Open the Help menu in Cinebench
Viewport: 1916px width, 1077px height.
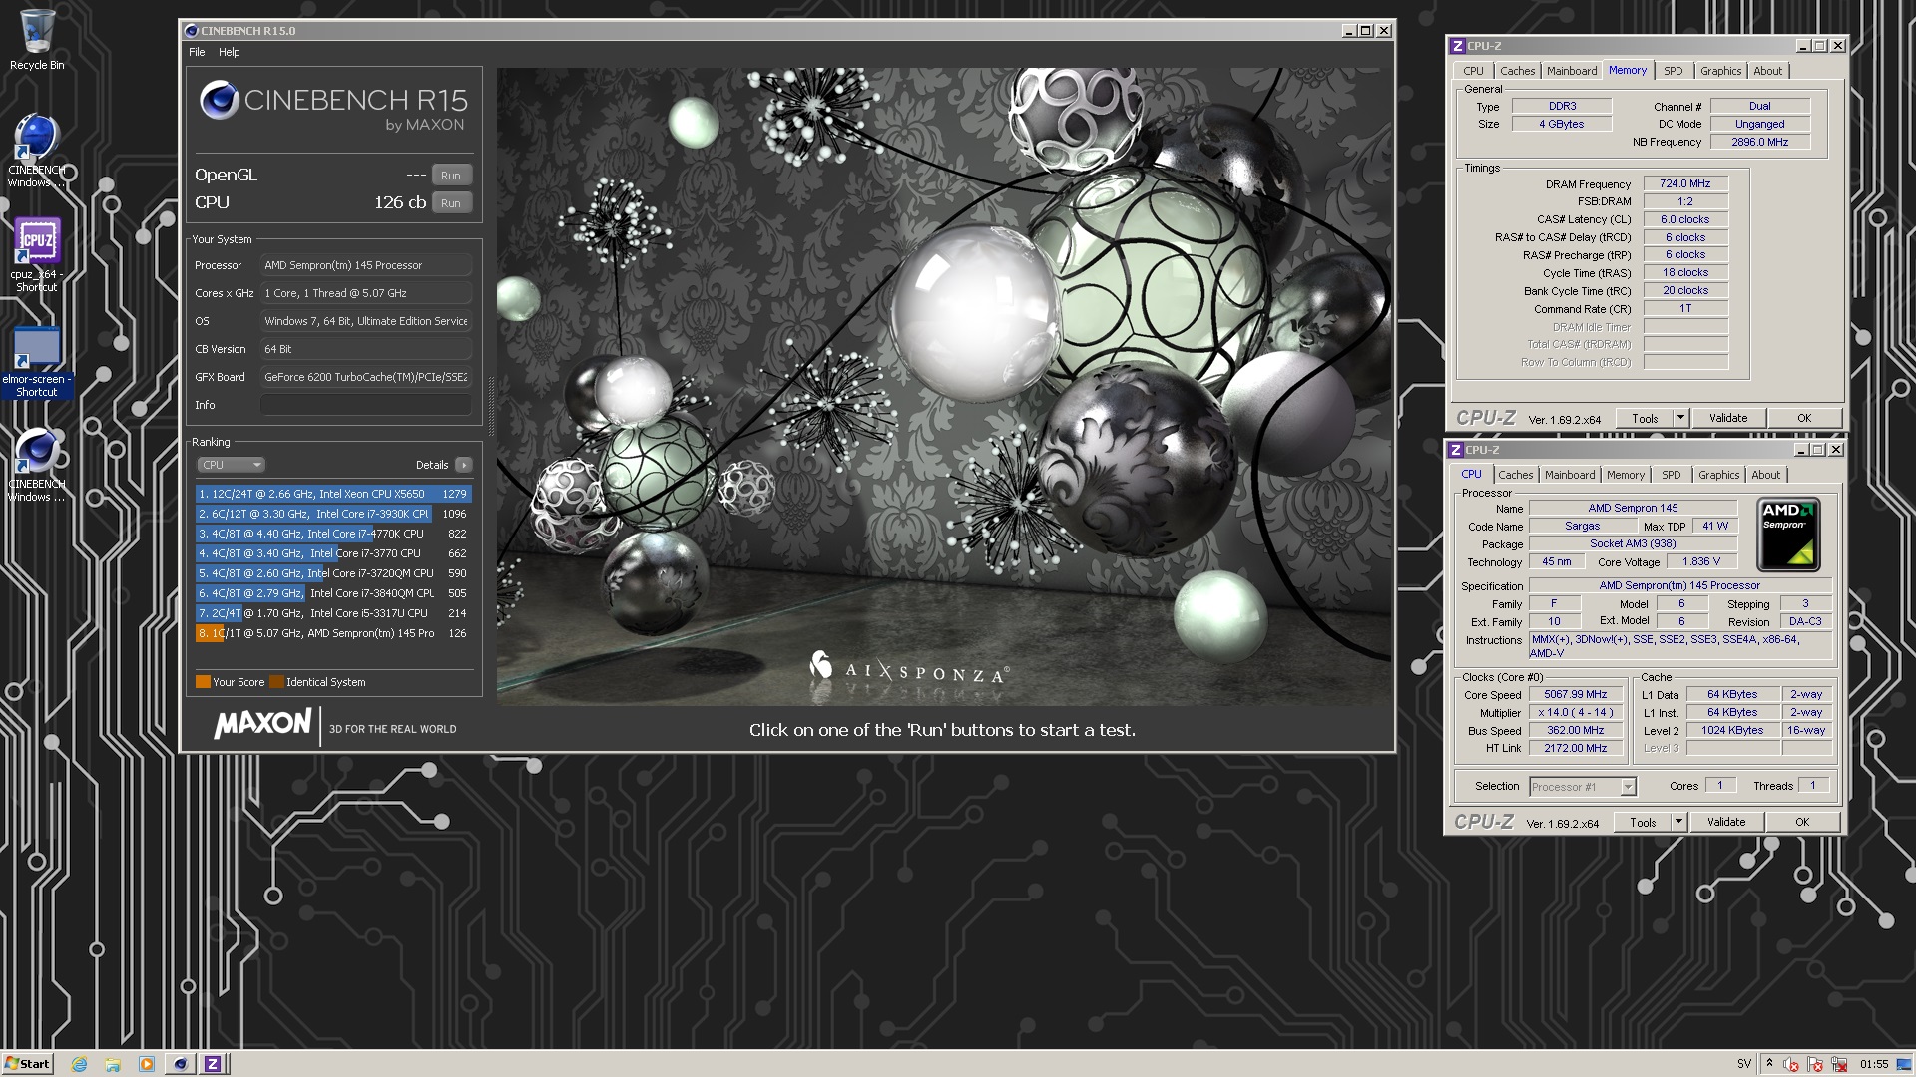click(230, 52)
